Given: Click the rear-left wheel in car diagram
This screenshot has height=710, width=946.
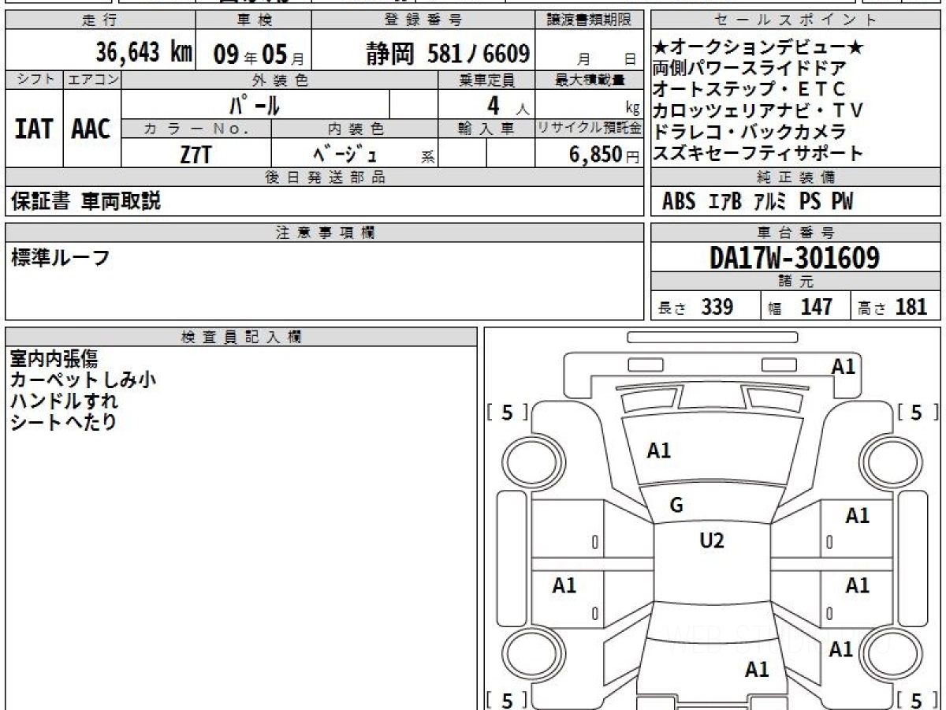Looking at the screenshot, I should 527,654.
